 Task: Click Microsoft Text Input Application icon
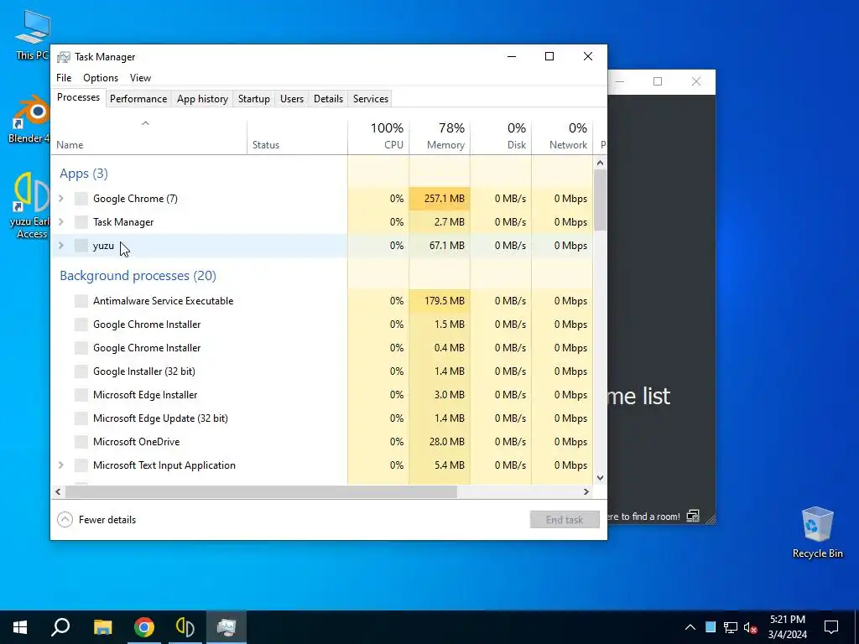tap(81, 465)
